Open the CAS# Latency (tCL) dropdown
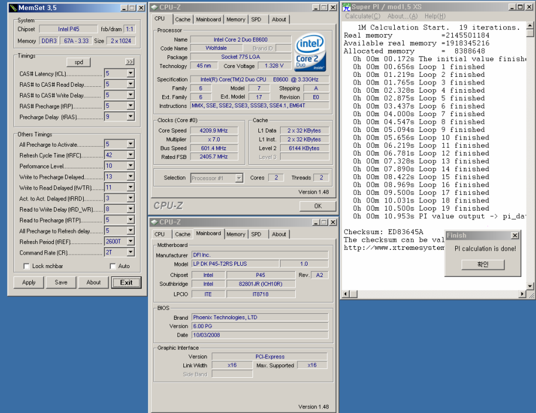The height and width of the screenshot is (413, 536). pos(131,73)
